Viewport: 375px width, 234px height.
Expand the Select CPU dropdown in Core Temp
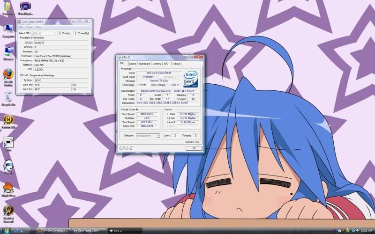pos(45,33)
